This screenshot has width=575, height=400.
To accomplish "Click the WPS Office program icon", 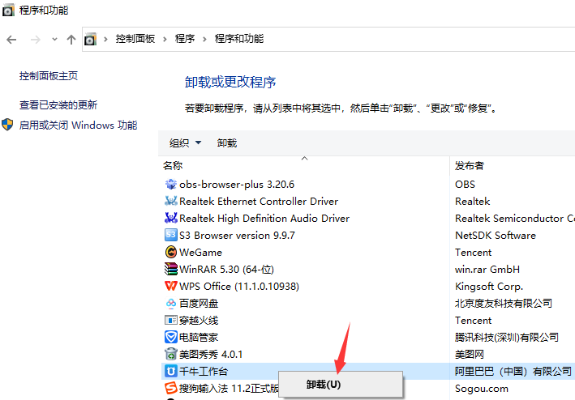I will tap(171, 286).
